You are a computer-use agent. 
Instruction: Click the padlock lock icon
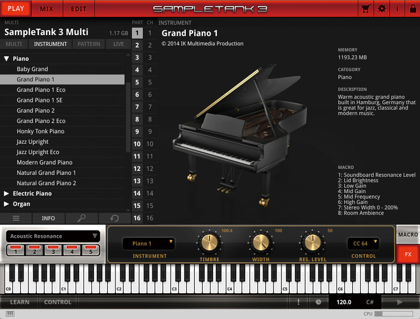tap(413, 8)
